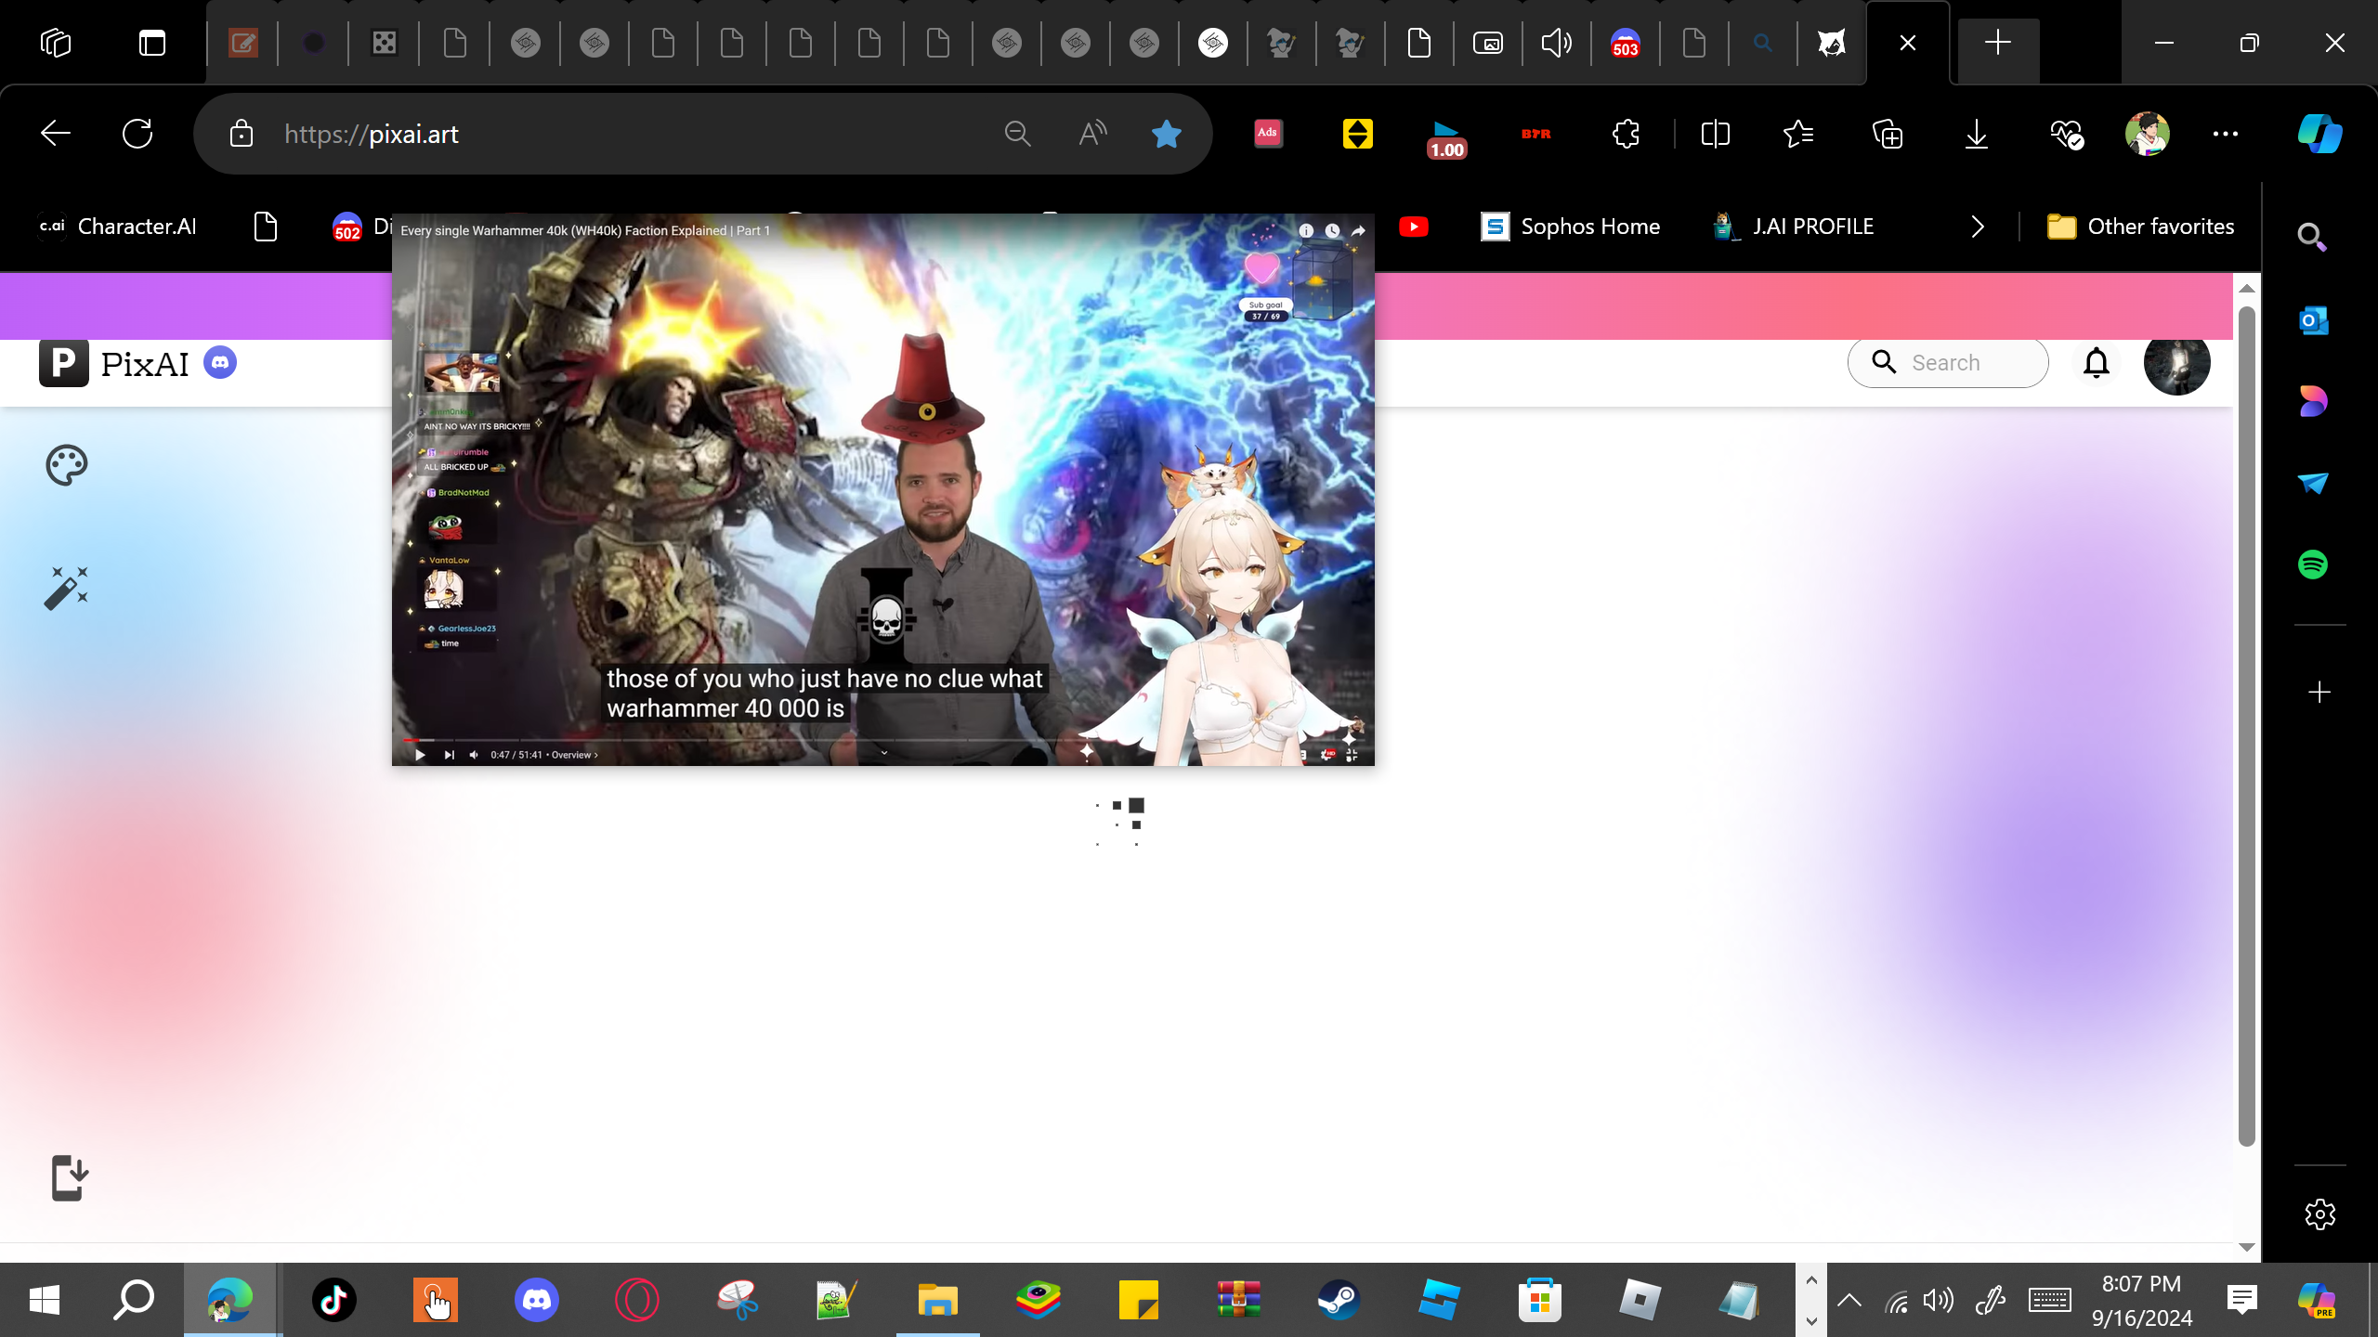Open Settings and more ellipsis menu
Image resolution: width=2378 pixels, height=1337 pixels.
[2226, 134]
